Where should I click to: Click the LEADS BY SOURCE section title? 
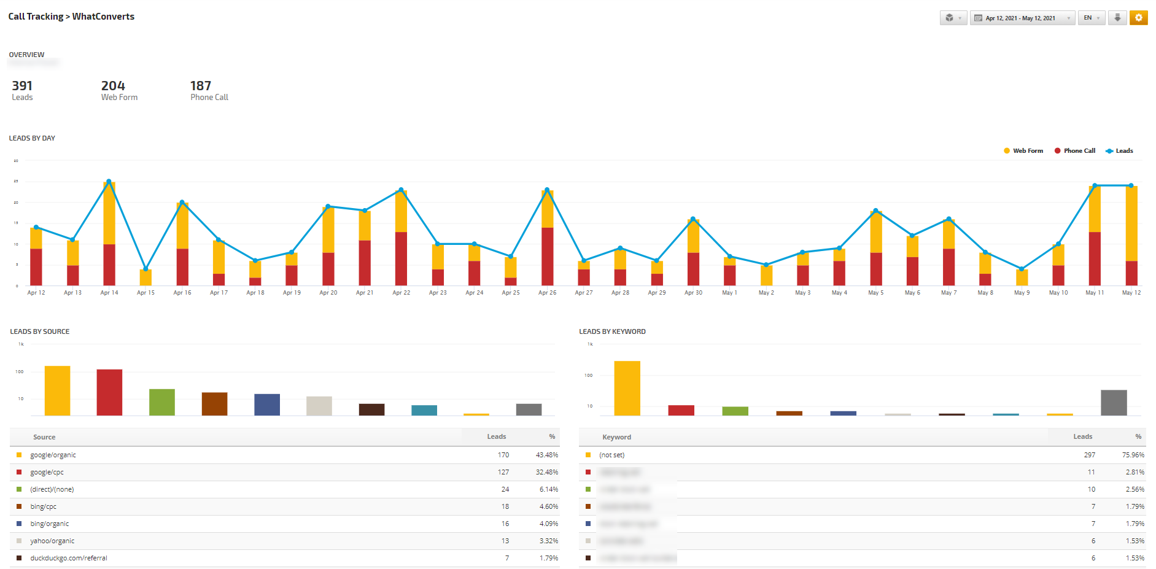pos(40,331)
